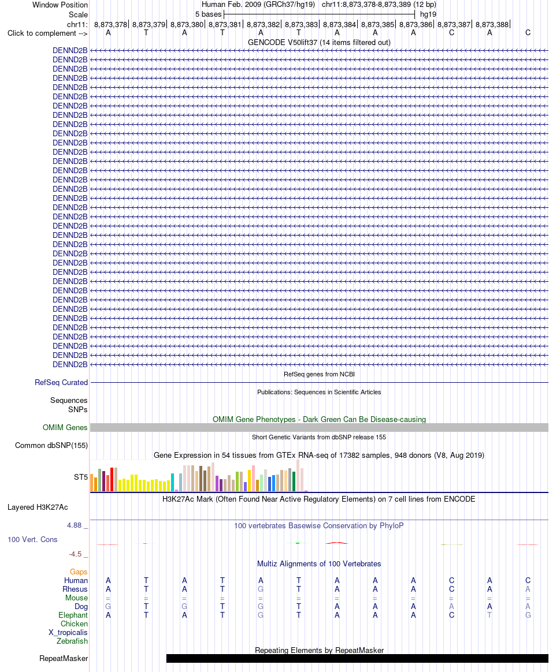Click the RepeatMasker track label
549x672 pixels.
[64, 658]
